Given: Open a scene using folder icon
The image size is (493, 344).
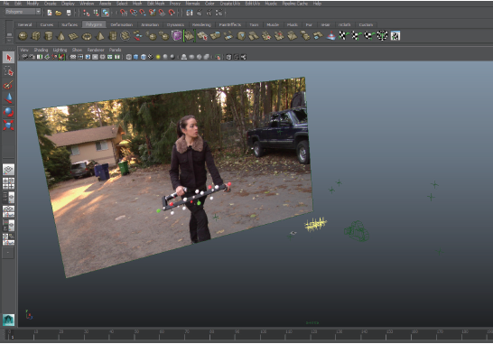Looking at the screenshot, I should [x=59, y=13].
